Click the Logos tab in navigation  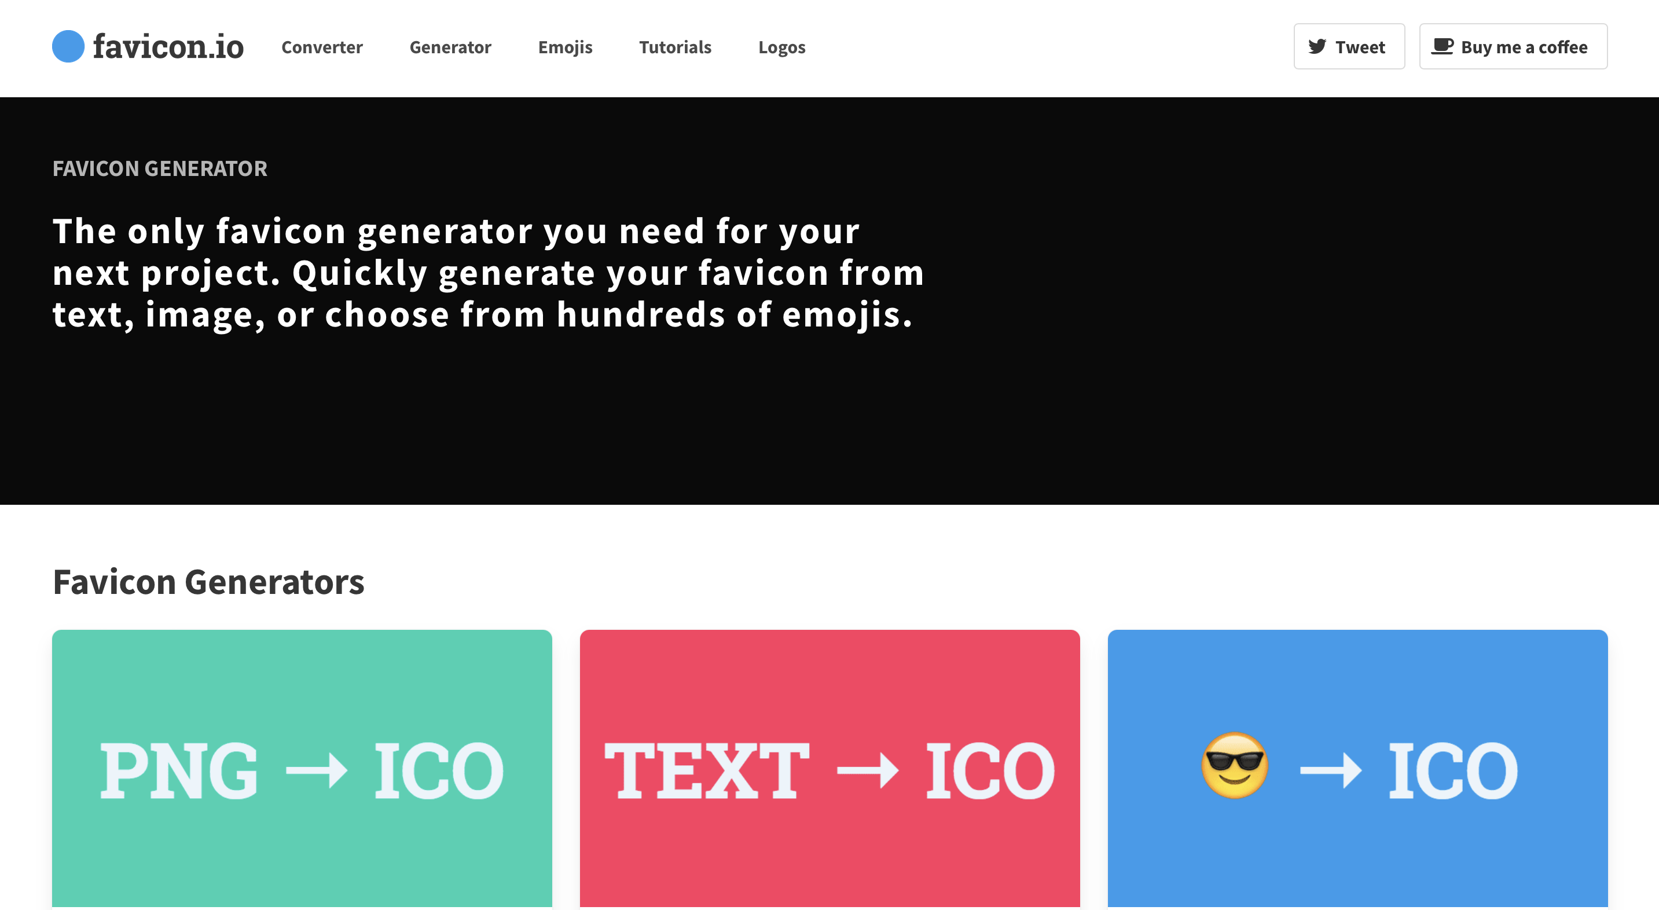pyautogui.click(x=781, y=46)
